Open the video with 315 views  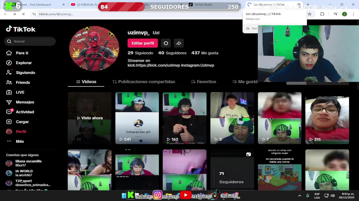tap(327, 118)
